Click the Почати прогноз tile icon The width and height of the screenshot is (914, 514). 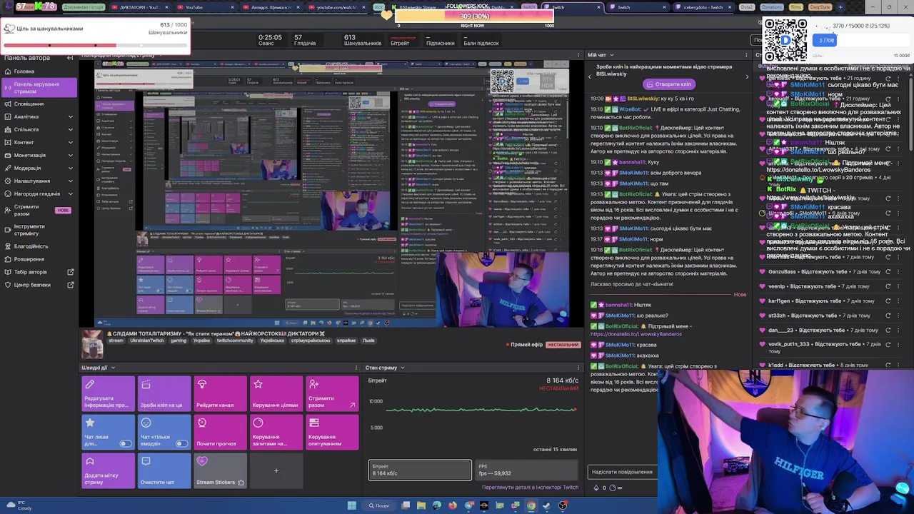[x=202, y=423]
